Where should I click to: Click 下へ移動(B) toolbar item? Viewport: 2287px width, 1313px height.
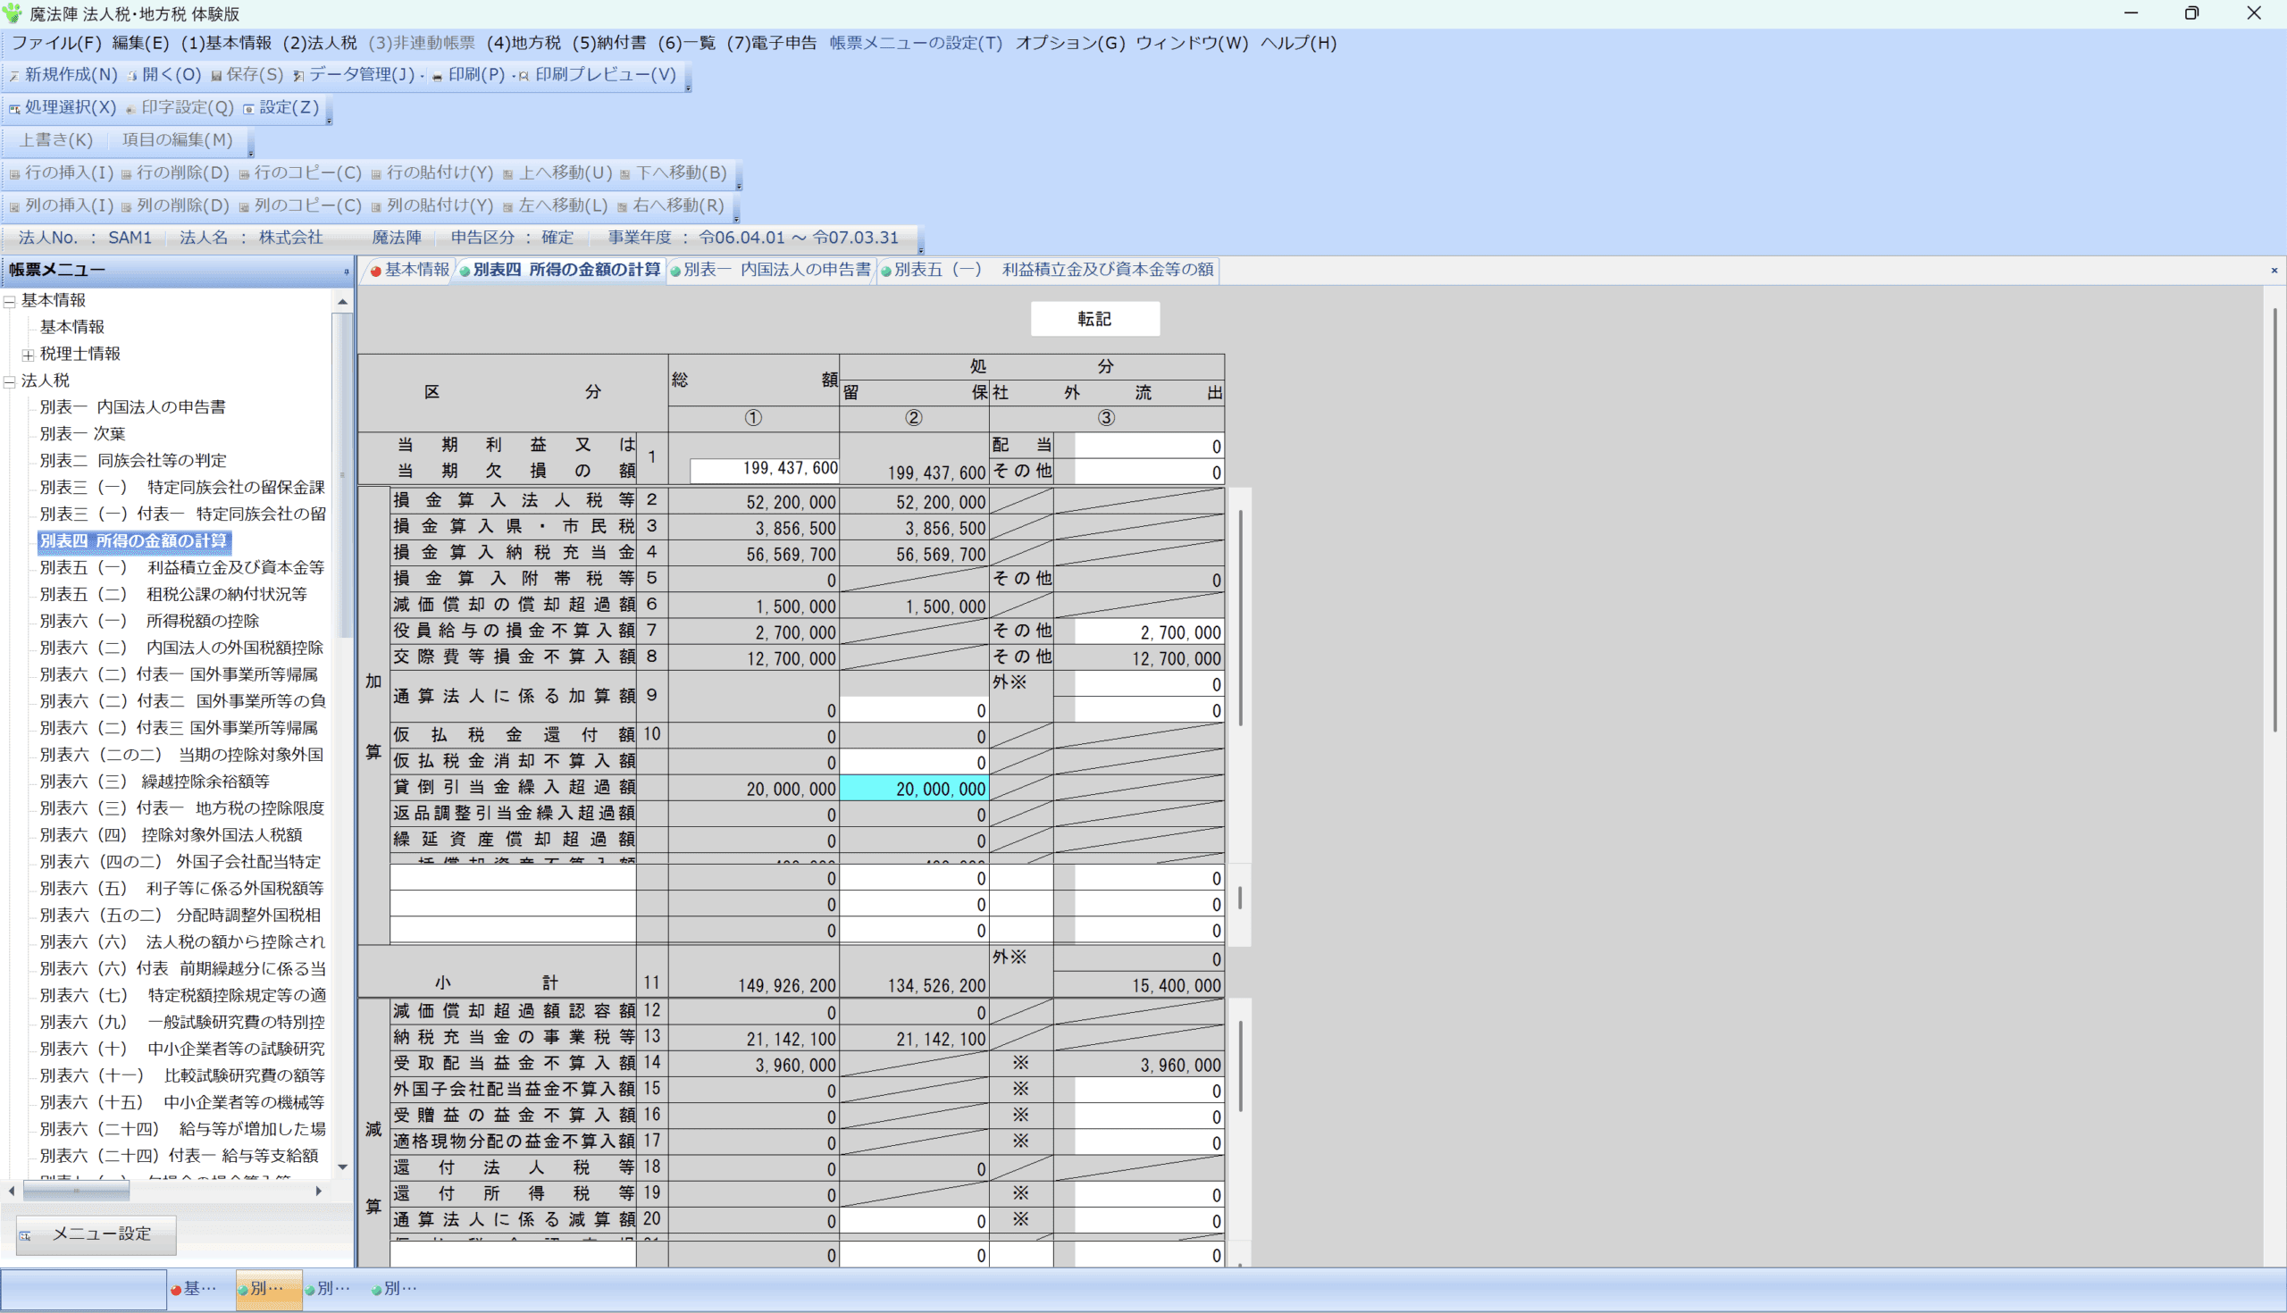[x=673, y=172]
